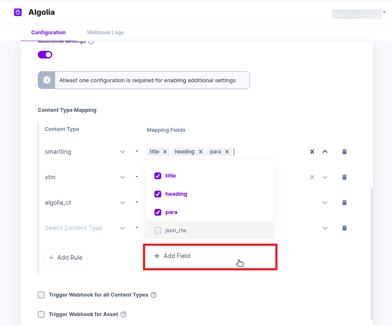Enable Trigger Webhook for all Content Types
392x325 pixels.
coord(41,295)
